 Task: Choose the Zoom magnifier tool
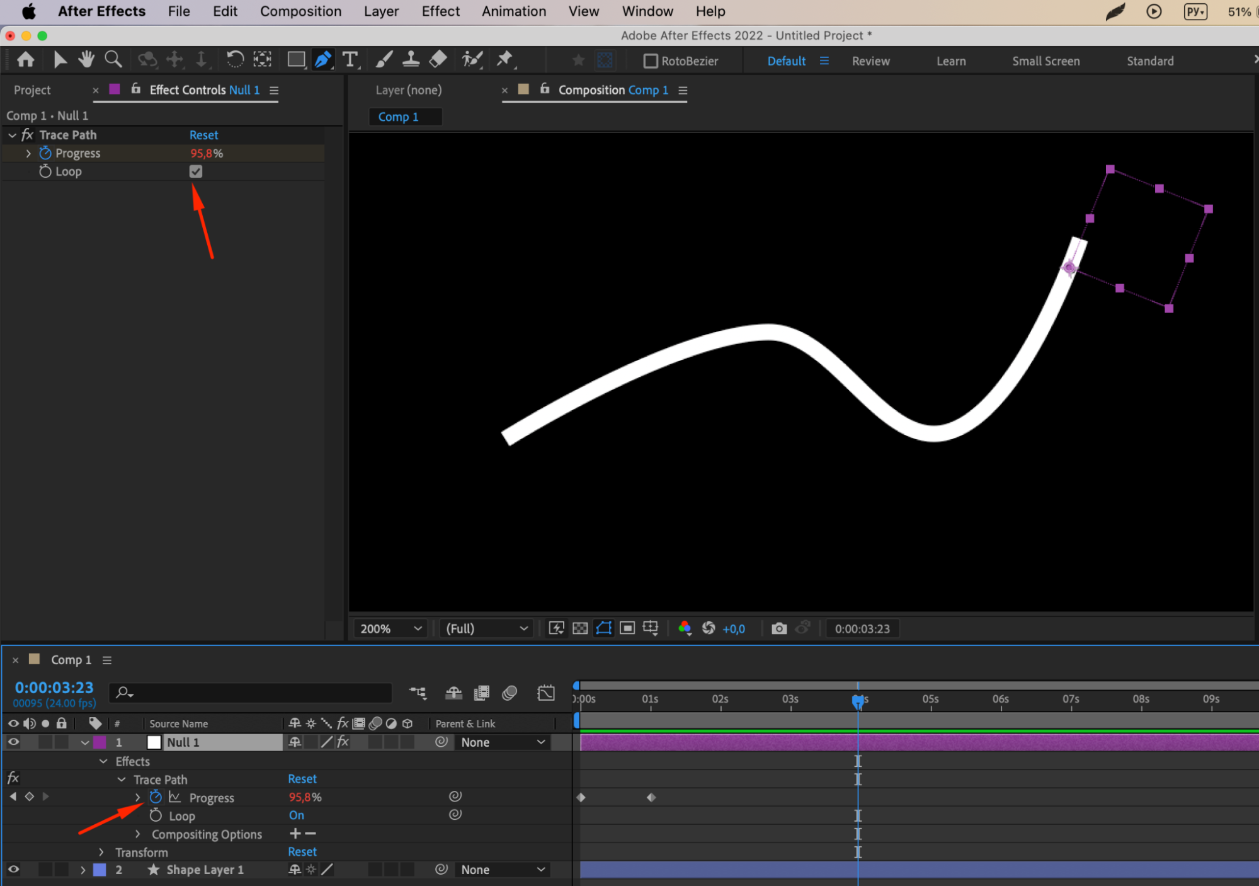coord(113,60)
